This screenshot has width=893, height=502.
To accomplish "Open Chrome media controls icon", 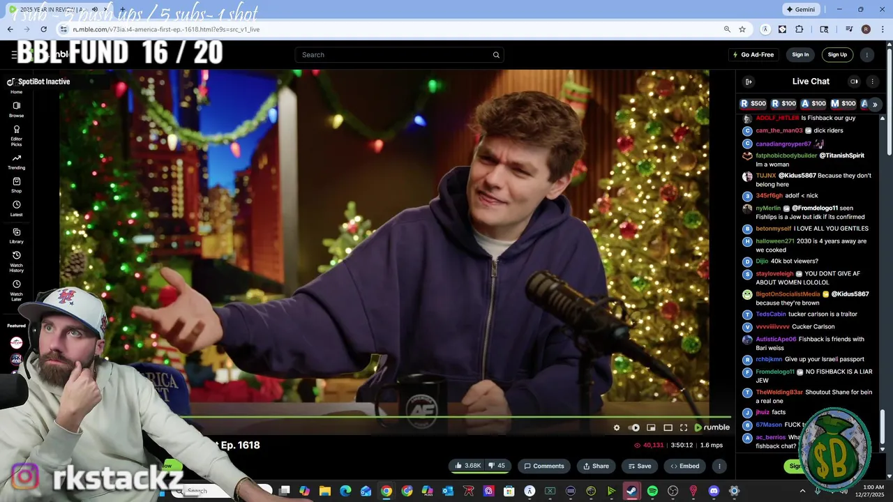I will click(x=849, y=29).
